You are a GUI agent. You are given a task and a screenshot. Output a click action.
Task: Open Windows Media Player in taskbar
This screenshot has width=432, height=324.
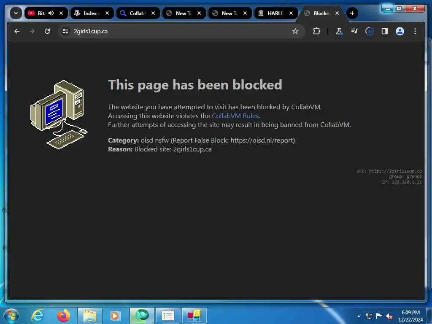click(x=115, y=316)
